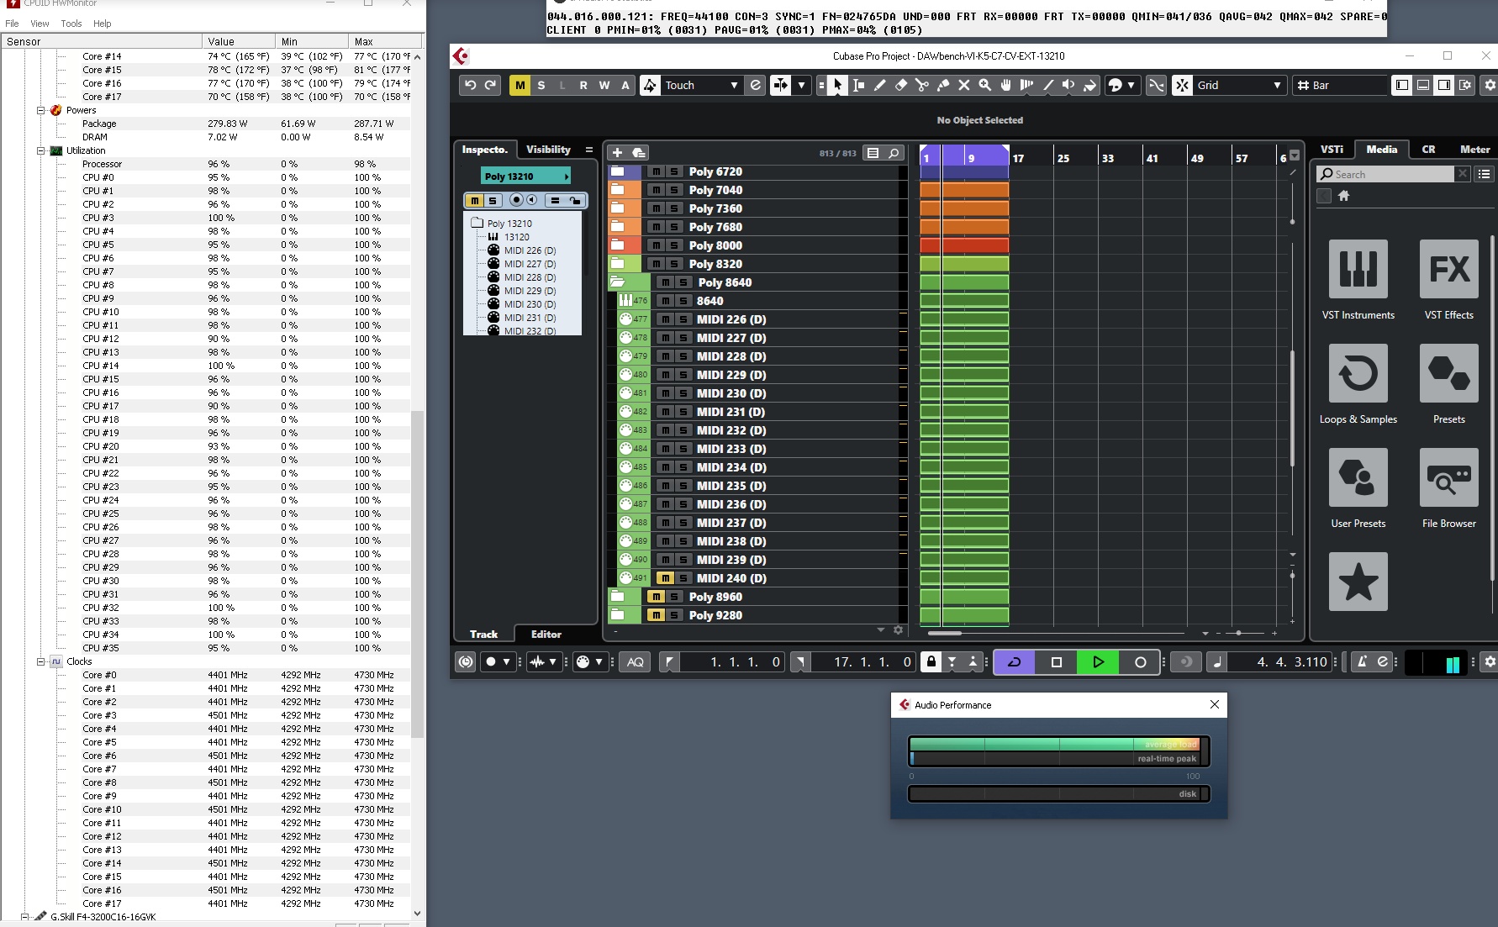The image size is (1498, 927).
Task: Switch to the Meter tab
Action: [1474, 150]
